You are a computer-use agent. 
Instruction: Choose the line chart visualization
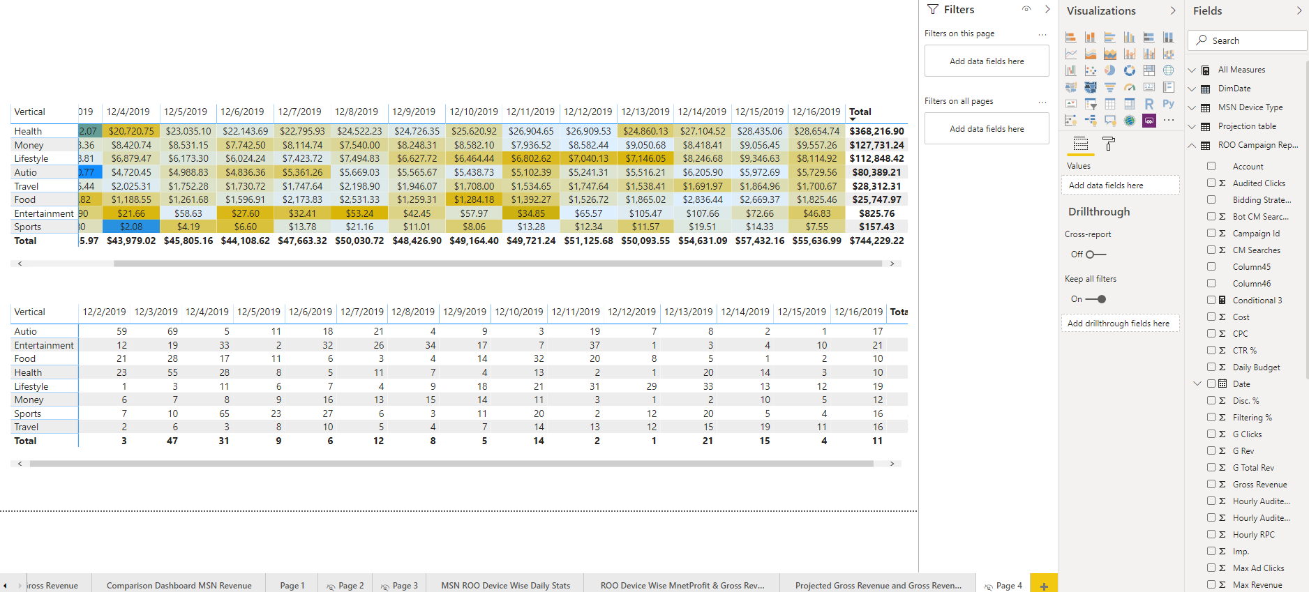(x=1071, y=54)
